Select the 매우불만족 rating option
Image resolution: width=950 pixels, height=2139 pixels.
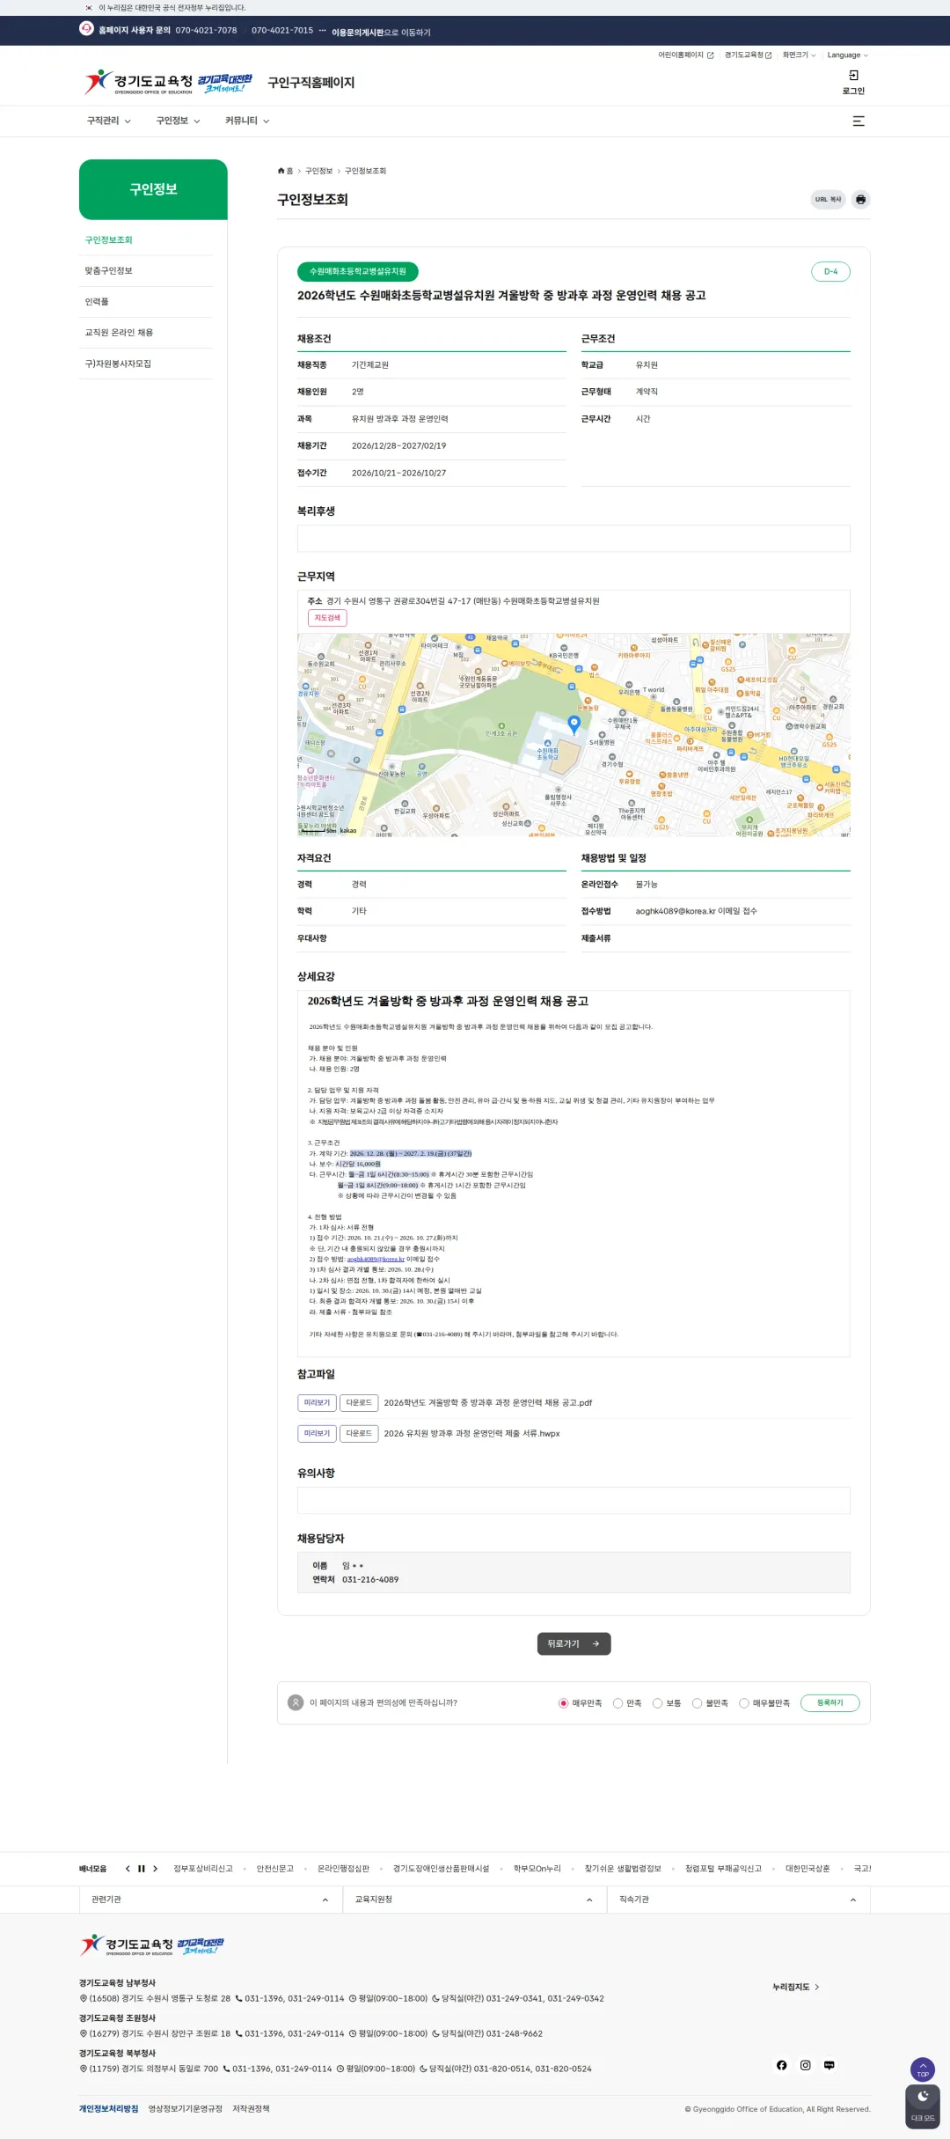coord(744,1703)
